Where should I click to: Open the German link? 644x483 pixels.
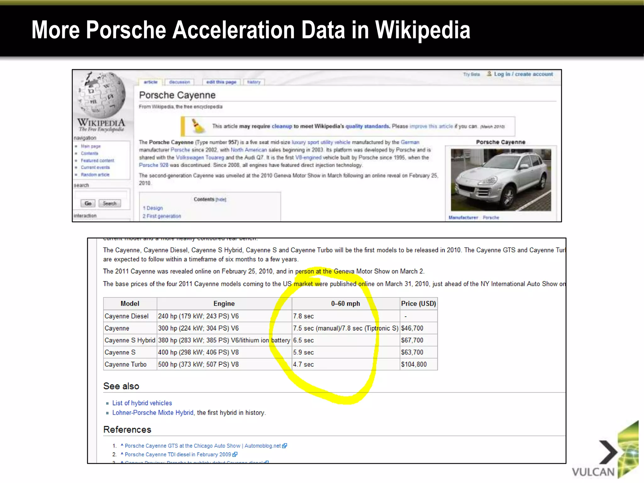(410, 142)
